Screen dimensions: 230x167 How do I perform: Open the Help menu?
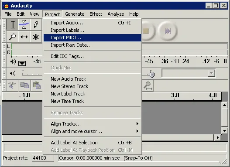(x=134, y=14)
